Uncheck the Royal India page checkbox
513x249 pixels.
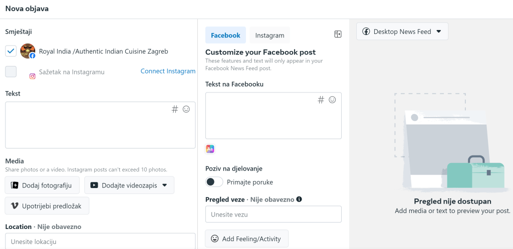11,51
